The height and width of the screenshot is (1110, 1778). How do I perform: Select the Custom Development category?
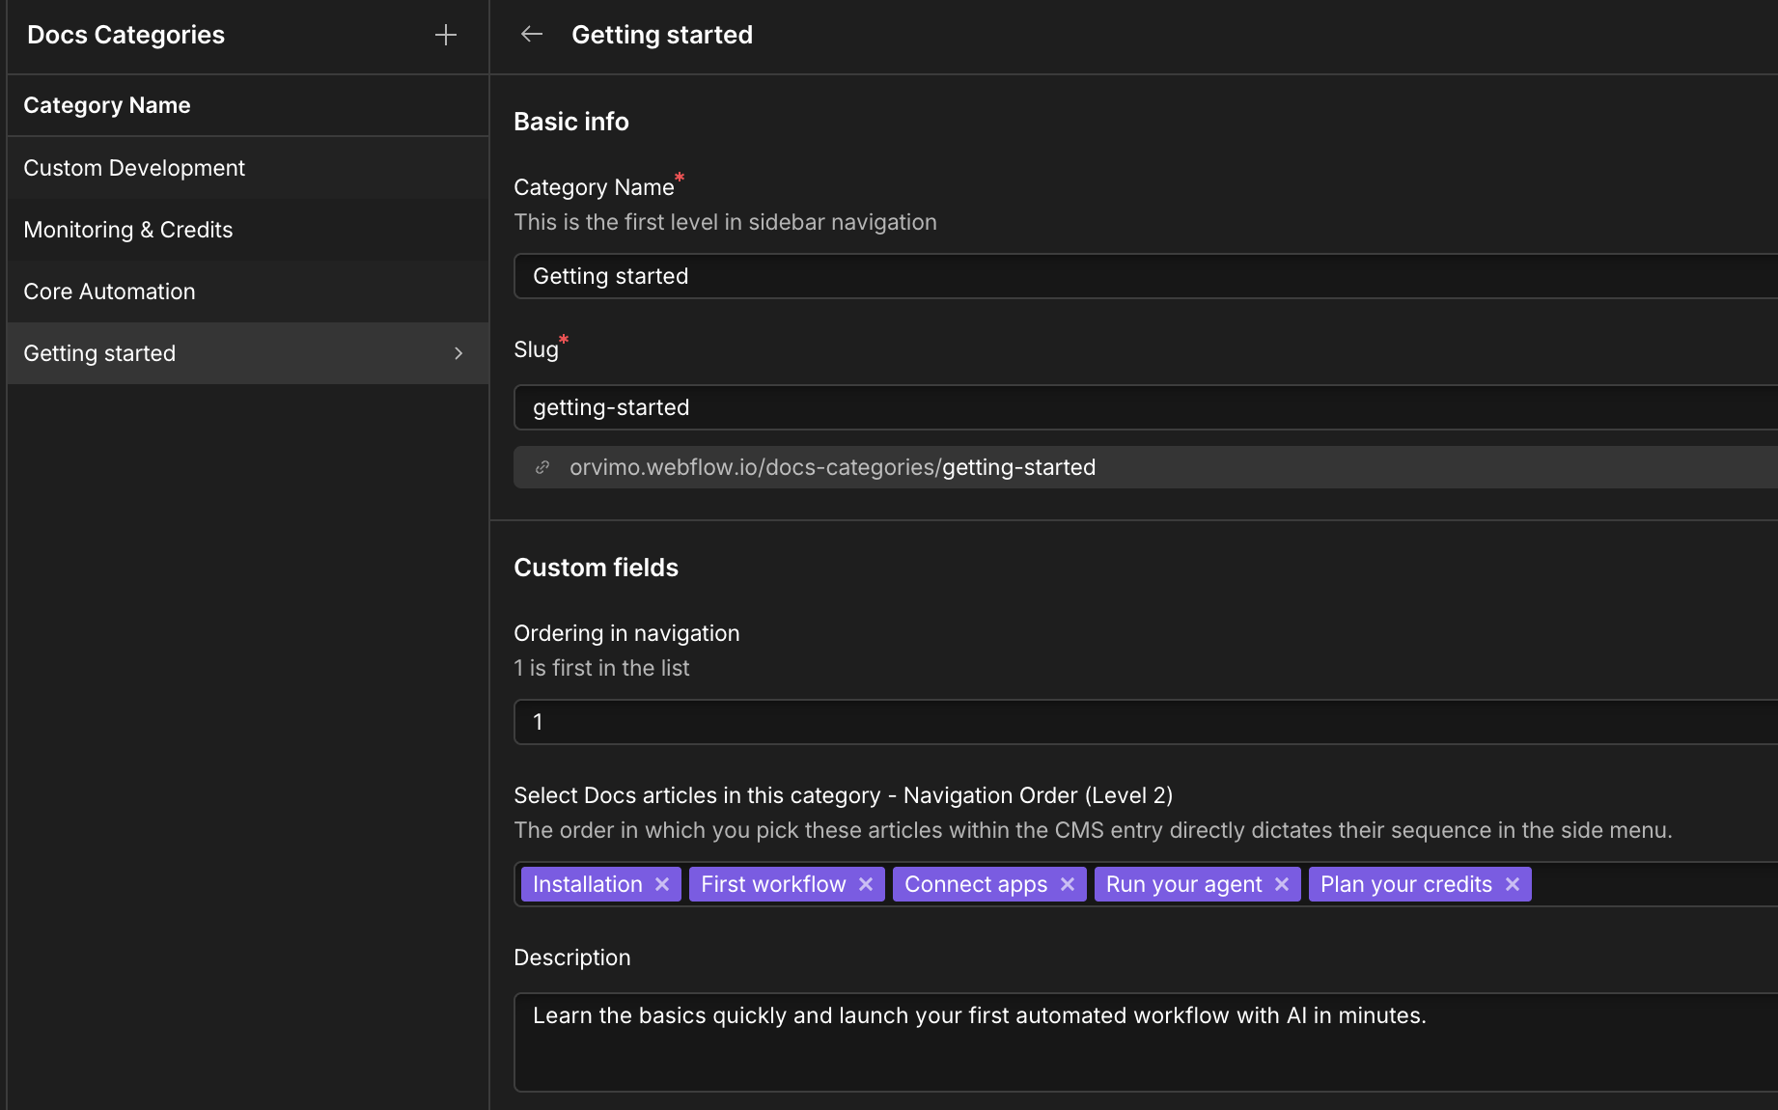(134, 167)
